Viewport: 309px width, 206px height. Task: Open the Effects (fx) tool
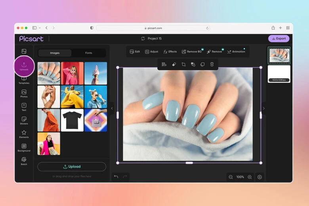click(x=170, y=51)
